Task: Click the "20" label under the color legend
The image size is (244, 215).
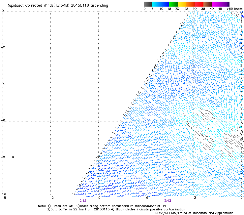Action: [x=177, y=9]
